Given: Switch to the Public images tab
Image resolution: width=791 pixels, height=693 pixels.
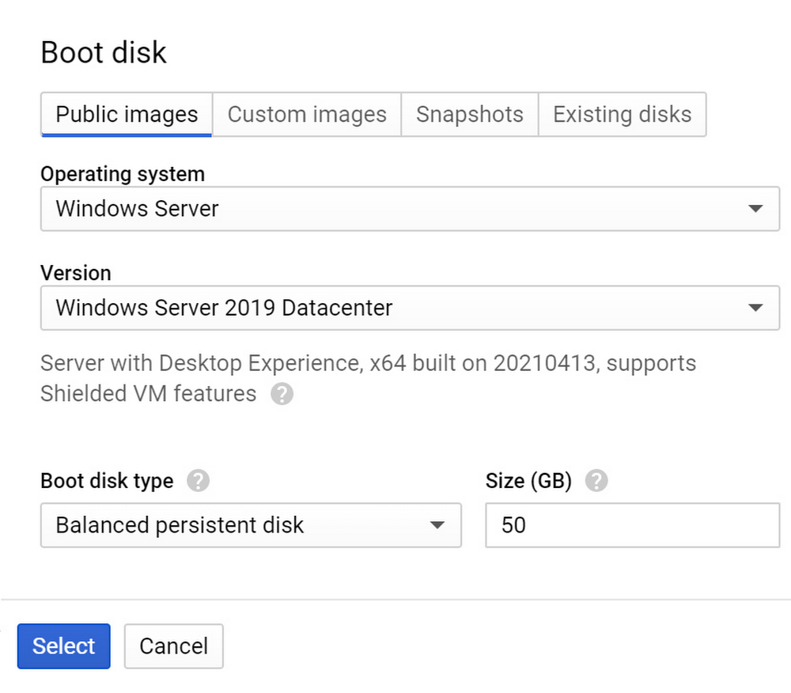Looking at the screenshot, I should pos(127,115).
